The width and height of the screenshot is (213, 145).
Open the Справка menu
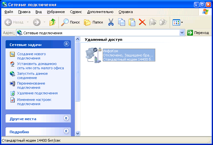[125, 12]
